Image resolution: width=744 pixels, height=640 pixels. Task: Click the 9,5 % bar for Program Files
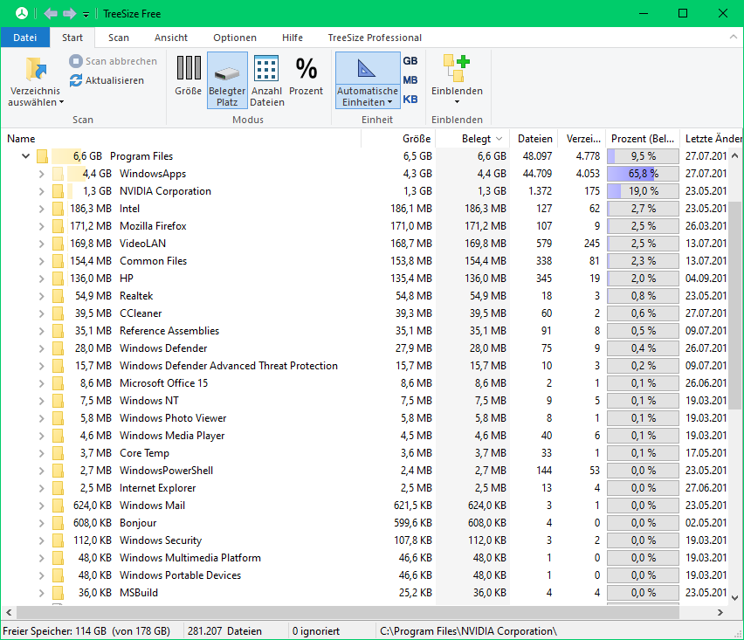point(643,156)
